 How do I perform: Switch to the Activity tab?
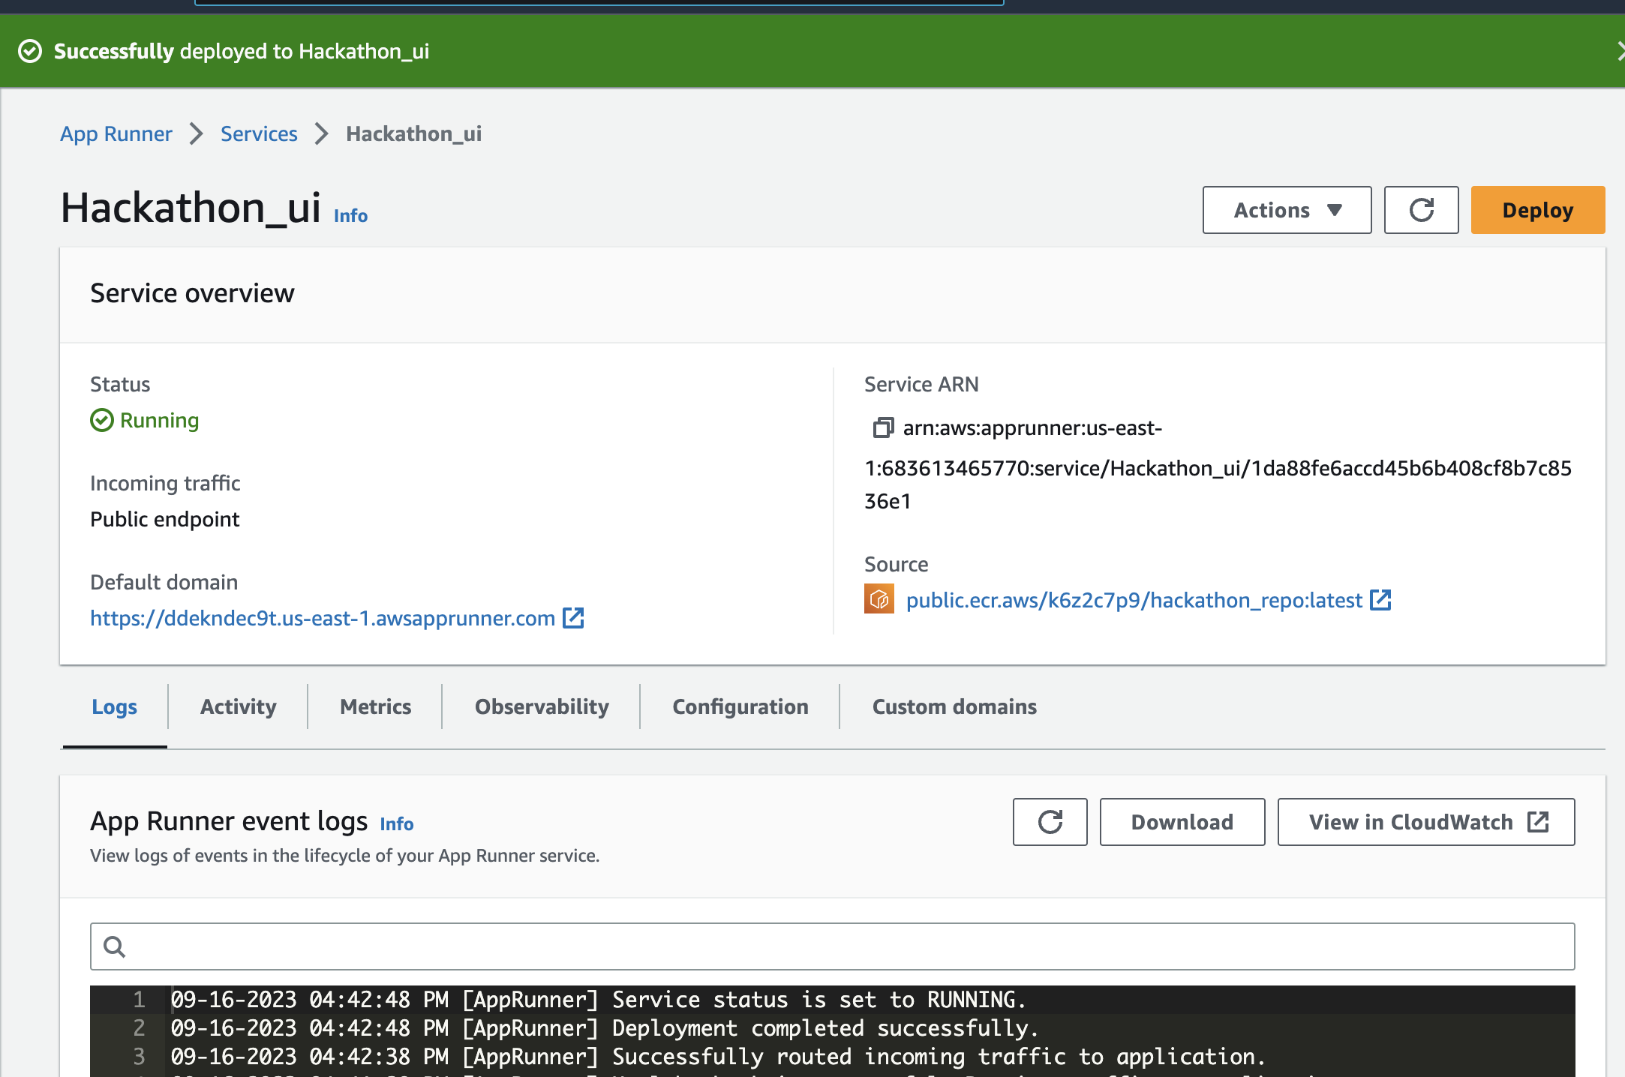[x=238, y=706]
